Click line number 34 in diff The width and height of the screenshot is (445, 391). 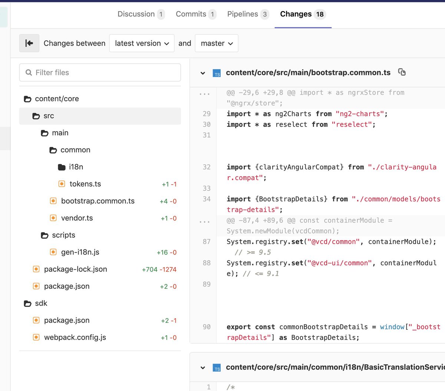(207, 199)
